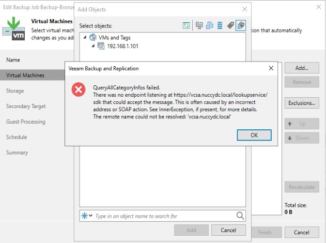The width and height of the screenshot is (326, 243).
Task: Switch to Tags view icon
Action: coord(230,25)
